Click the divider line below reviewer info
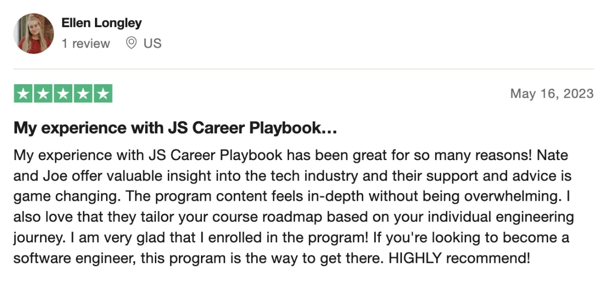This screenshot has height=287, width=603. pyautogui.click(x=304, y=69)
